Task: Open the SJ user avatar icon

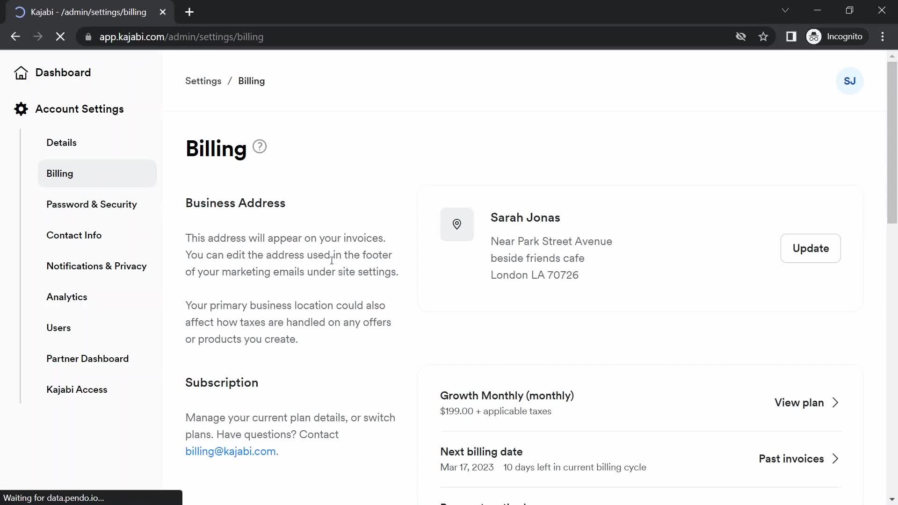Action: pos(850,81)
